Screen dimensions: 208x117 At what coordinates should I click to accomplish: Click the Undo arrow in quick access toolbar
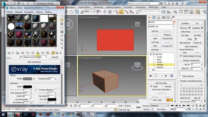coord(22,3)
